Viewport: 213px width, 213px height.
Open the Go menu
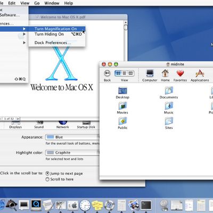(x=37, y=3)
